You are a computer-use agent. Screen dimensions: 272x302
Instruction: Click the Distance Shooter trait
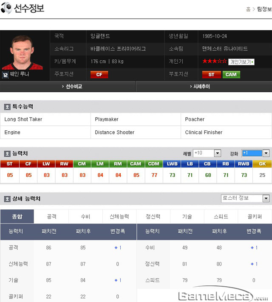pos(114,133)
